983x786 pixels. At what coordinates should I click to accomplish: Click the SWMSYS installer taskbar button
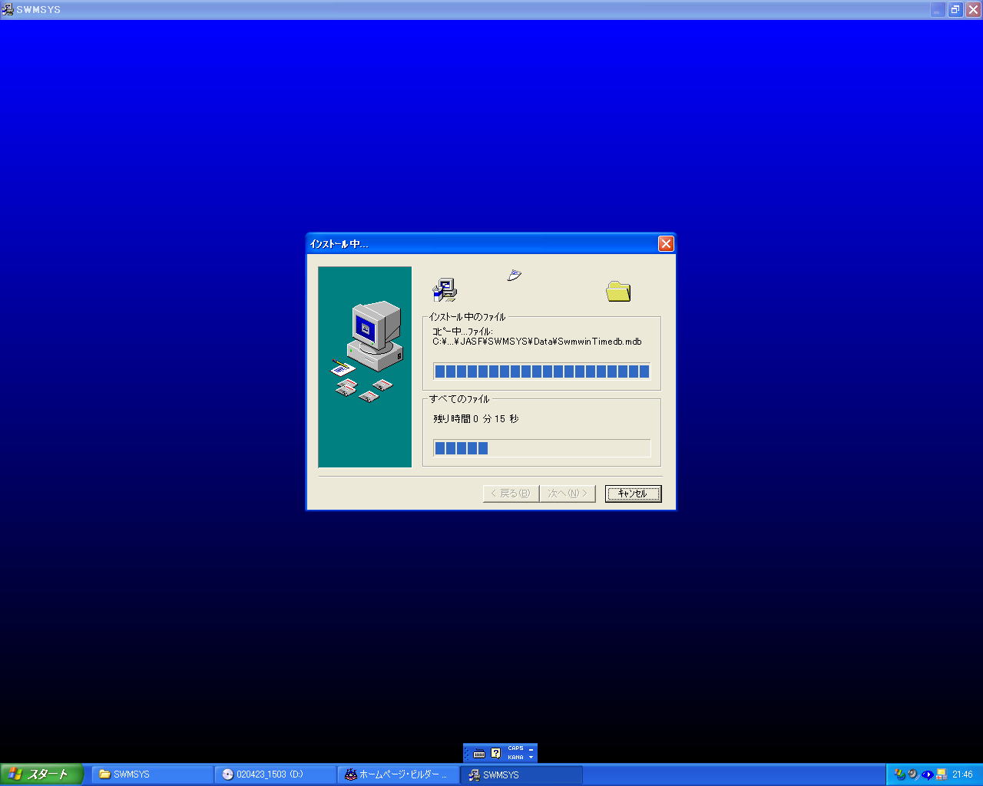[521, 774]
